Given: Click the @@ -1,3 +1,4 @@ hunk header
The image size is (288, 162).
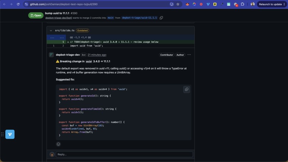Looking at the screenshot, I should pyautogui.click(x=80, y=37).
